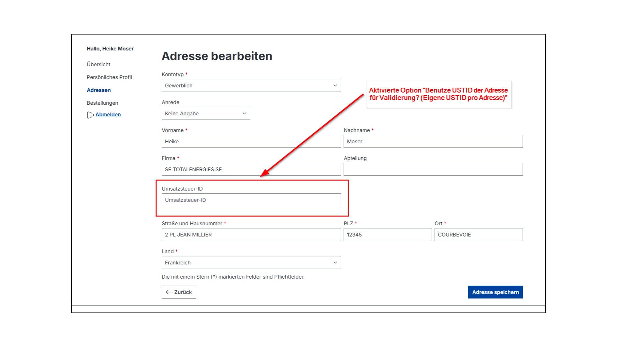Click the PLZ field containing 12345

click(x=388, y=235)
